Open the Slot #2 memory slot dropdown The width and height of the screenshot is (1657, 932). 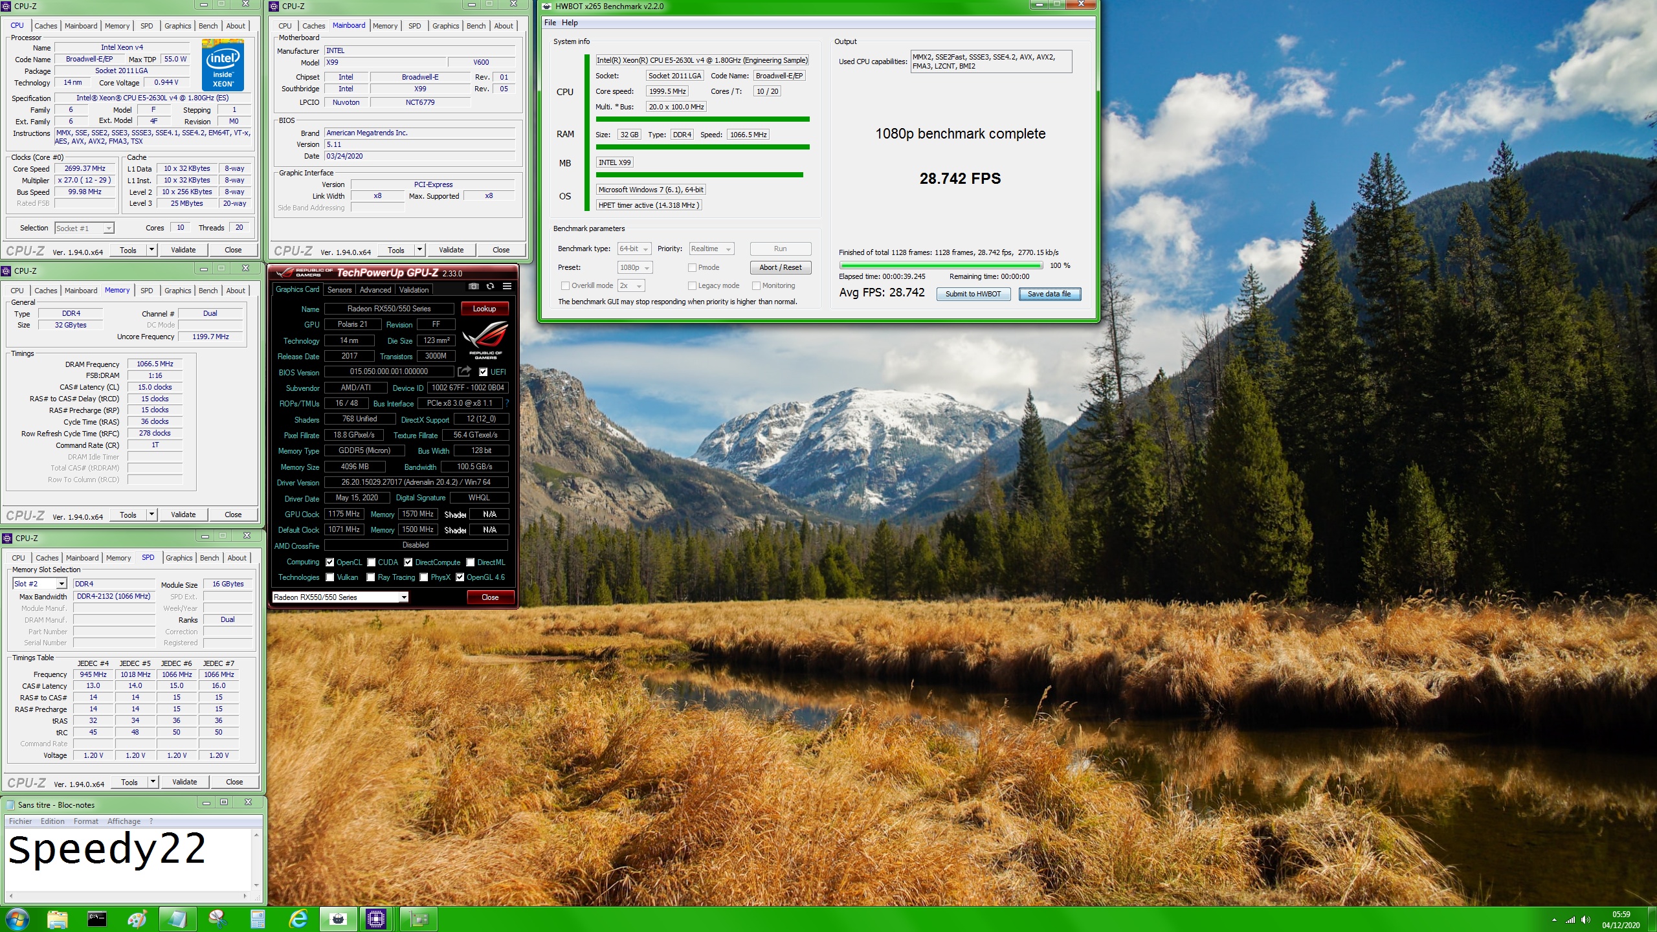39,584
